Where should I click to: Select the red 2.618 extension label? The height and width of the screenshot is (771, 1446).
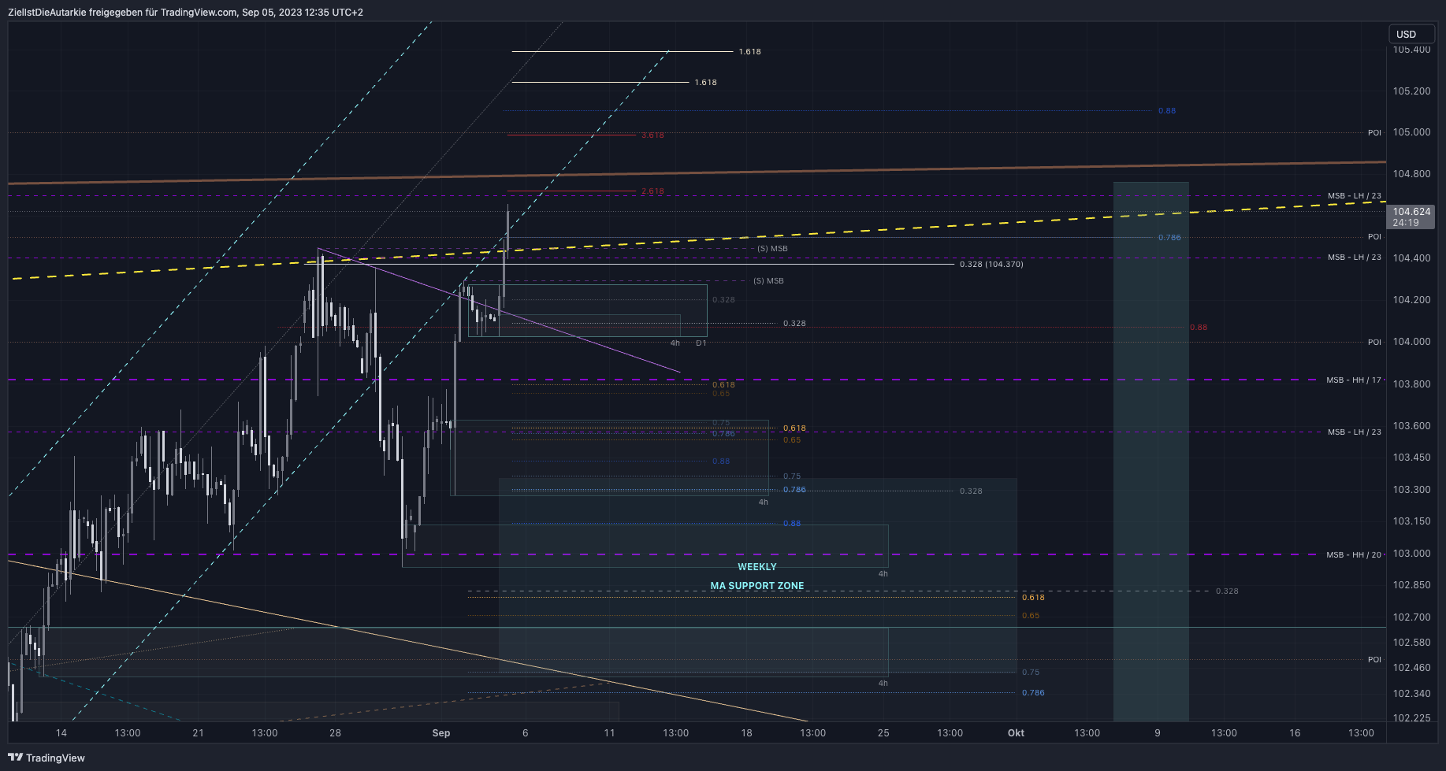[x=652, y=191]
